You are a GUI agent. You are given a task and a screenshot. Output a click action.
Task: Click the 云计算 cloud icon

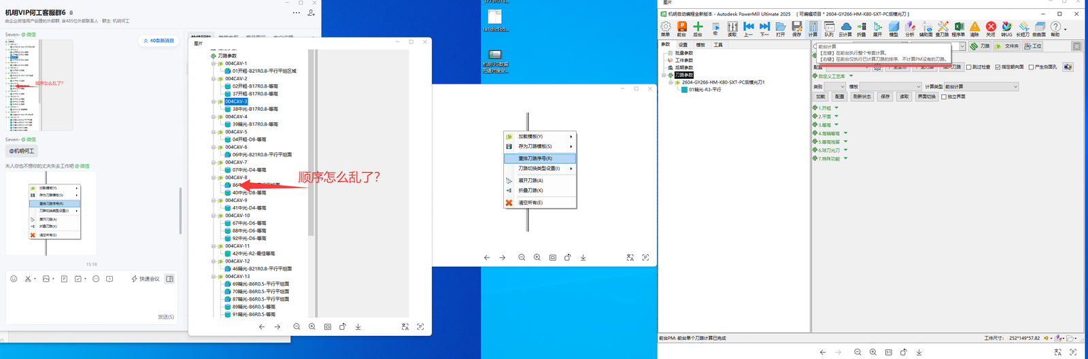click(x=845, y=29)
